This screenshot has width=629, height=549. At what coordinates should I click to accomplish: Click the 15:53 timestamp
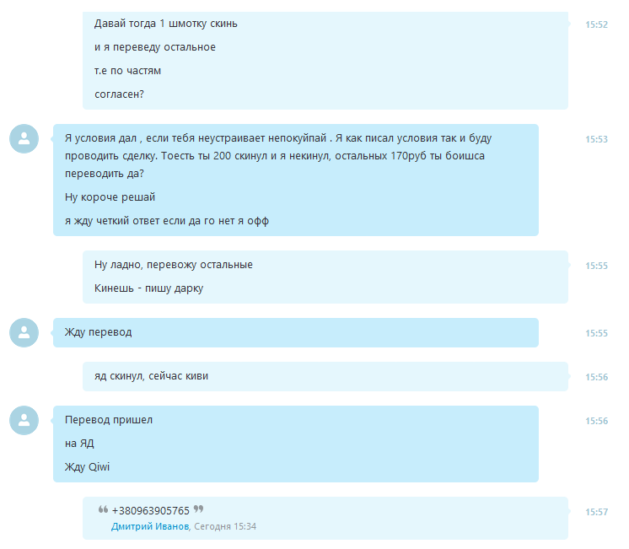point(596,139)
